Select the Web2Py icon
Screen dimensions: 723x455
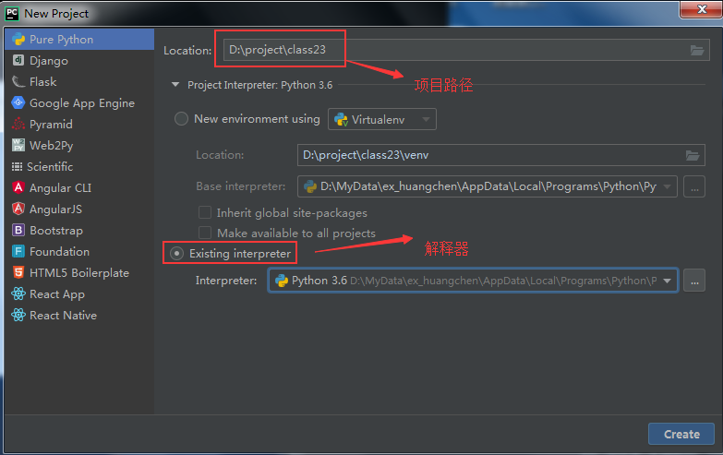[x=18, y=145]
